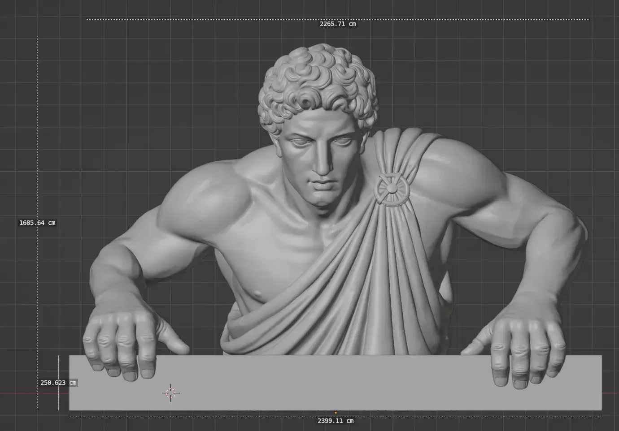Click the orange origin point below the base
This screenshot has height=431, width=619.
336,413
